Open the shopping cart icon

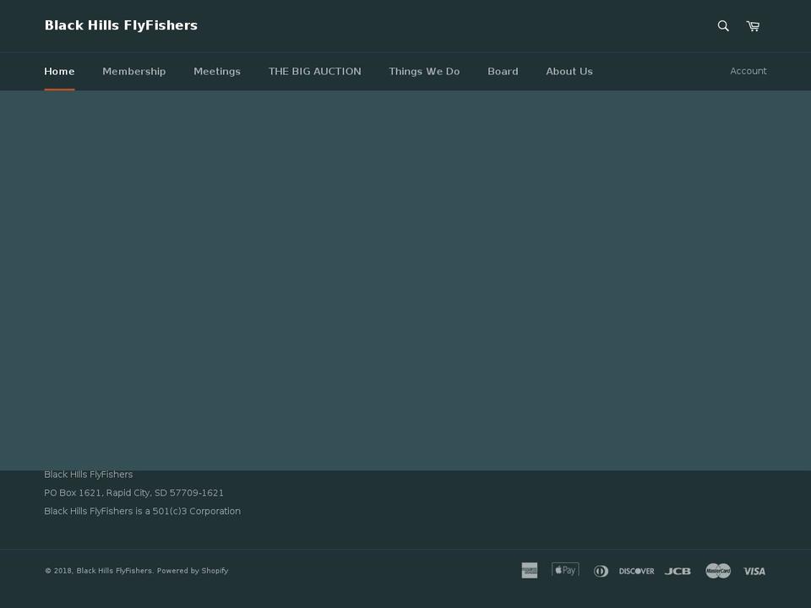tap(753, 26)
